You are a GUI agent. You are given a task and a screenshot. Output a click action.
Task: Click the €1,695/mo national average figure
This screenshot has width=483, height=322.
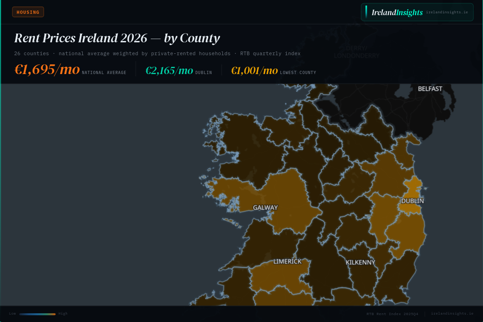[x=47, y=69]
